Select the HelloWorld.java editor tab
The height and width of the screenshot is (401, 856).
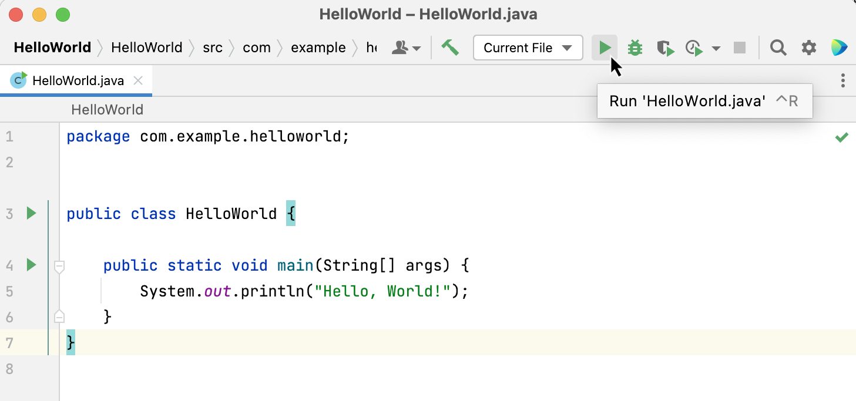coord(76,80)
